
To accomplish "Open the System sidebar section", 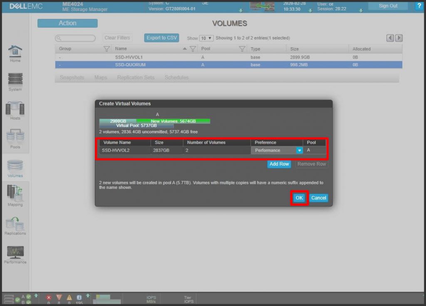I will (15, 82).
